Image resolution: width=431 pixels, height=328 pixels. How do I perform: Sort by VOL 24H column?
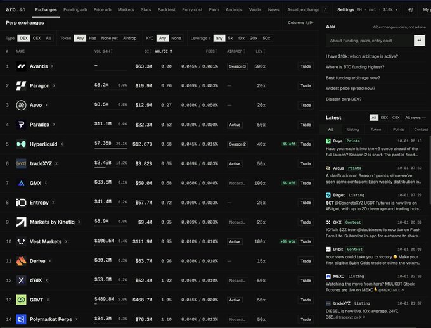[x=103, y=51]
